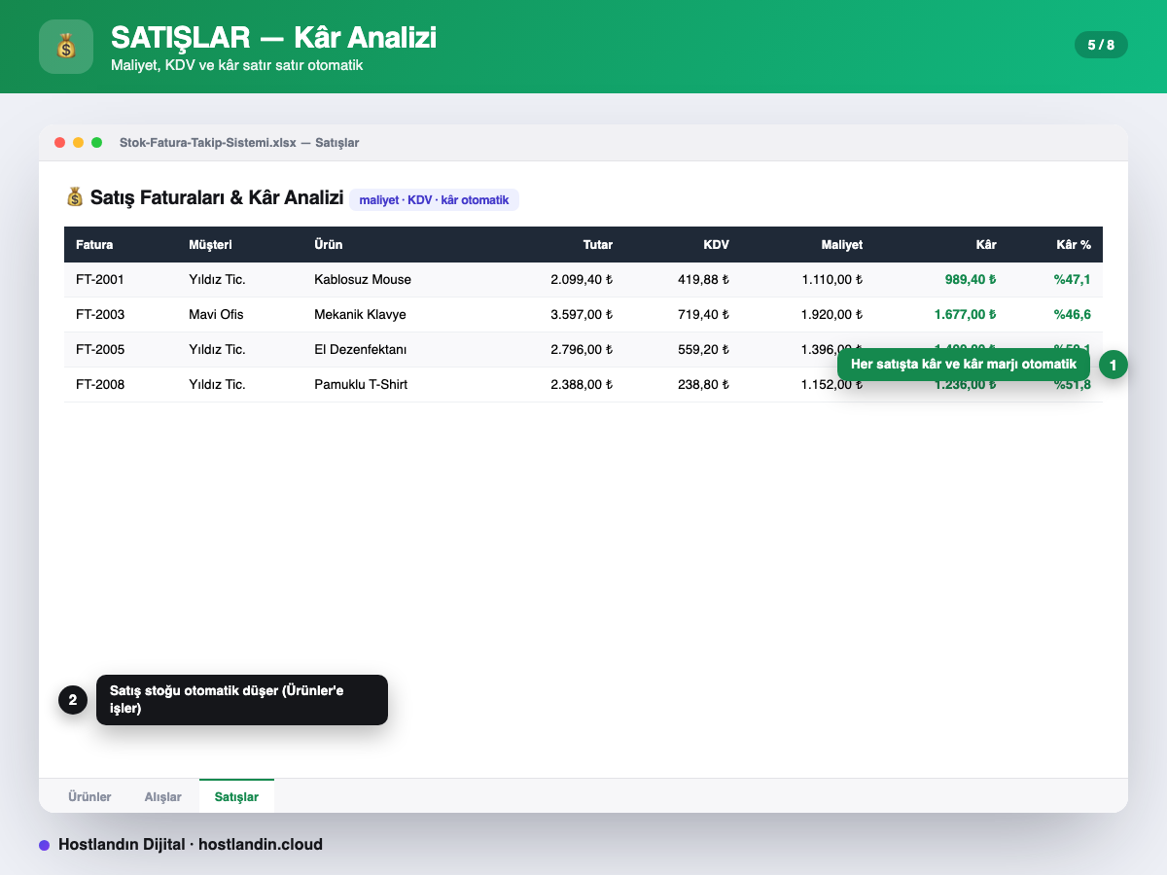Click the 989,40 ₺ profit cell

[971, 280]
